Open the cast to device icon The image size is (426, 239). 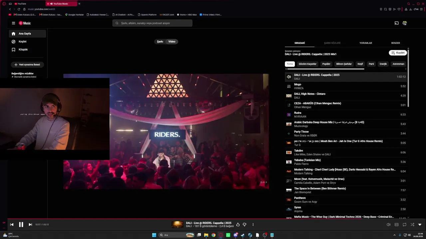click(396, 23)
